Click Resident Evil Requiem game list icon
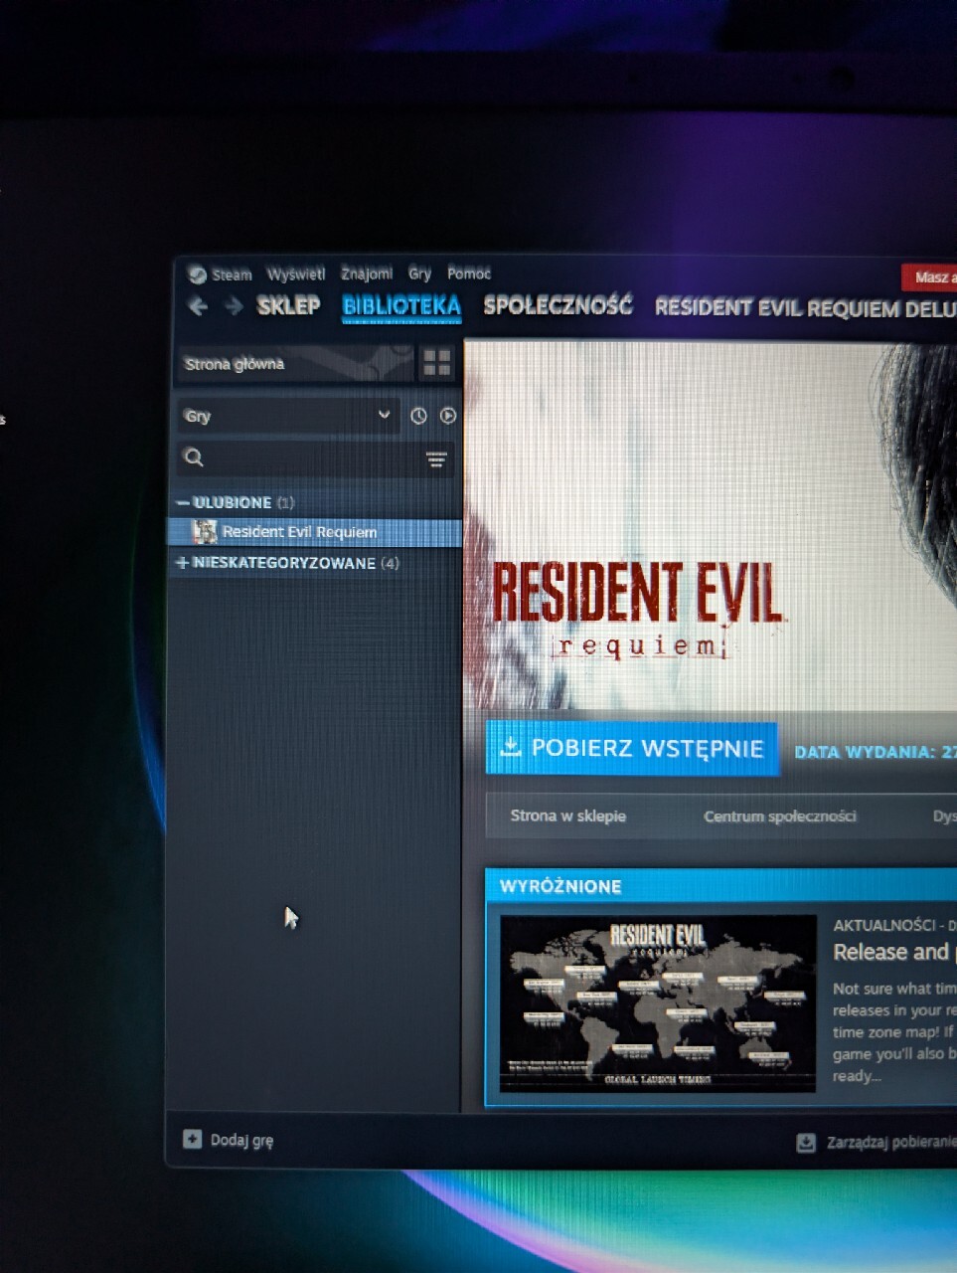Screen dimensions: 957x1273 tap(205, 532)
